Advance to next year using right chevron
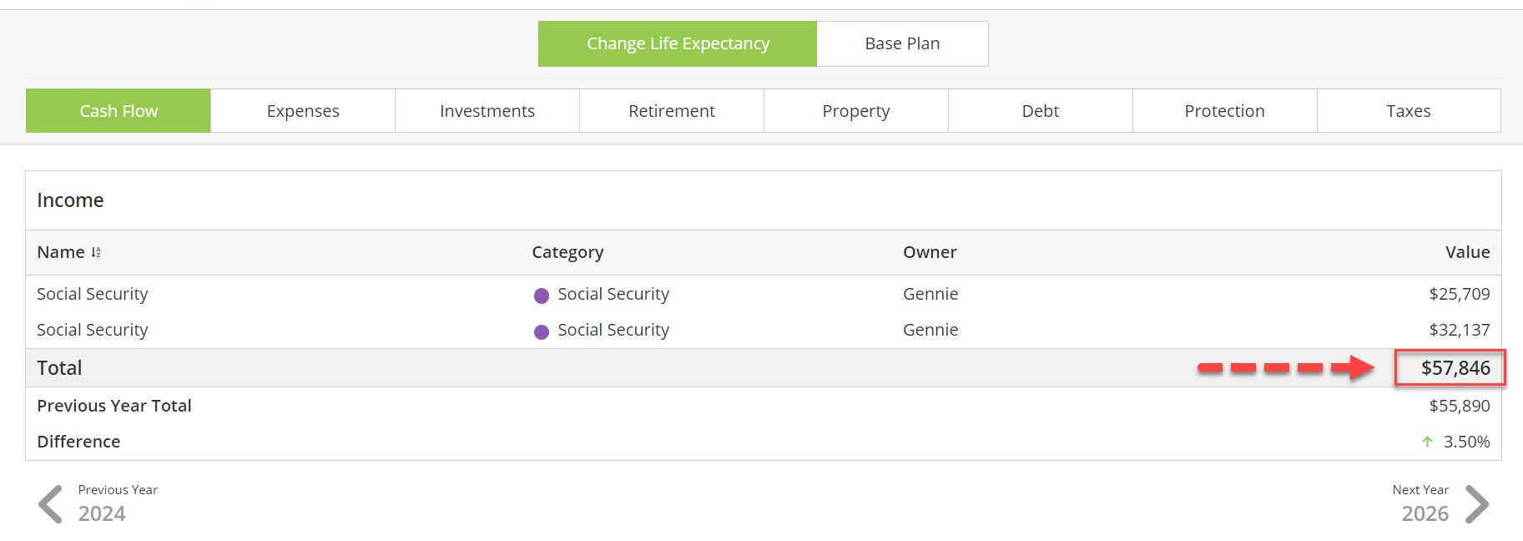 (x=1477, y=503)
